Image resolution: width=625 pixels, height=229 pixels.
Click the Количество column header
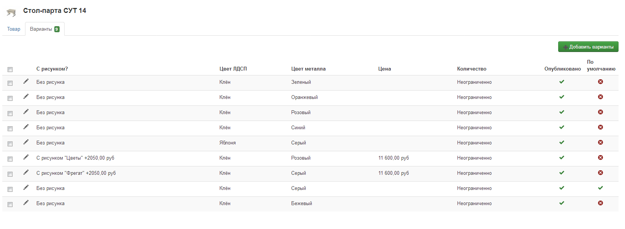(x=472, y=69)
